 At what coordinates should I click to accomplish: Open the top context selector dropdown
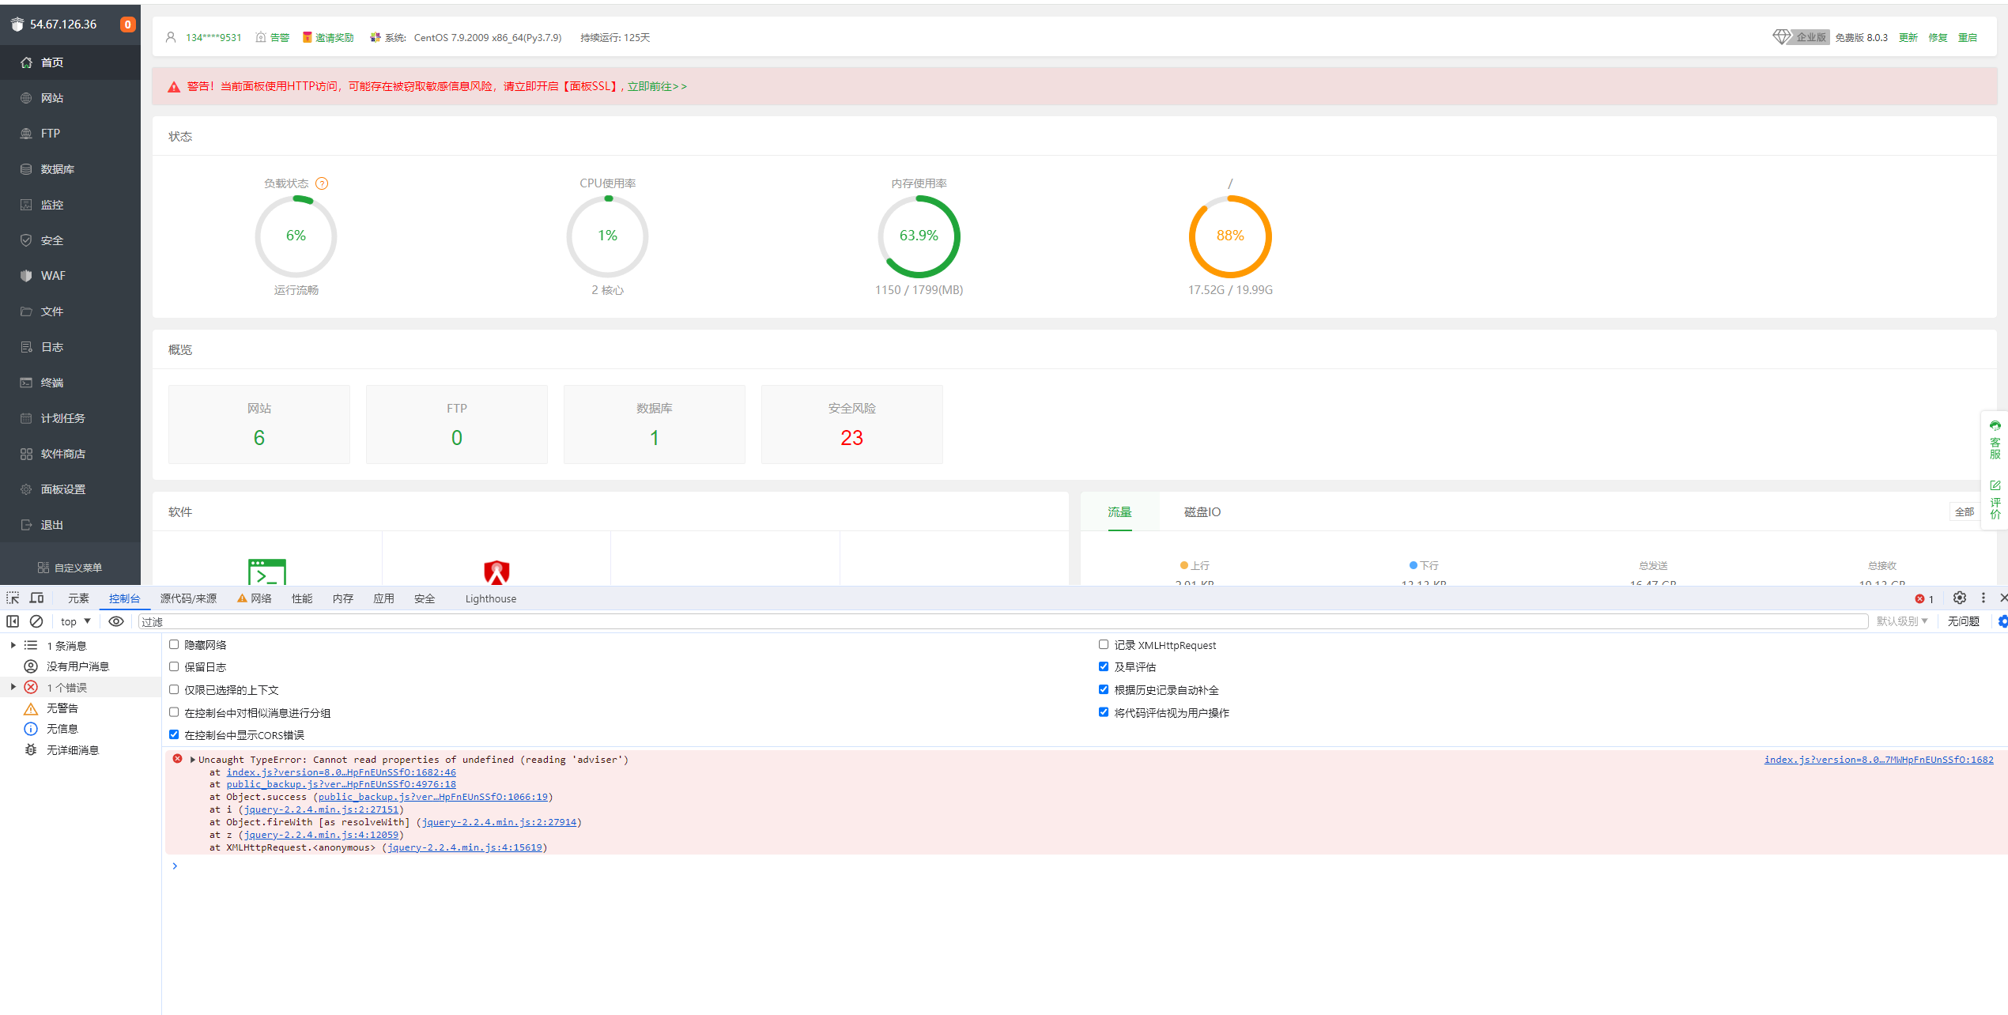76,621
